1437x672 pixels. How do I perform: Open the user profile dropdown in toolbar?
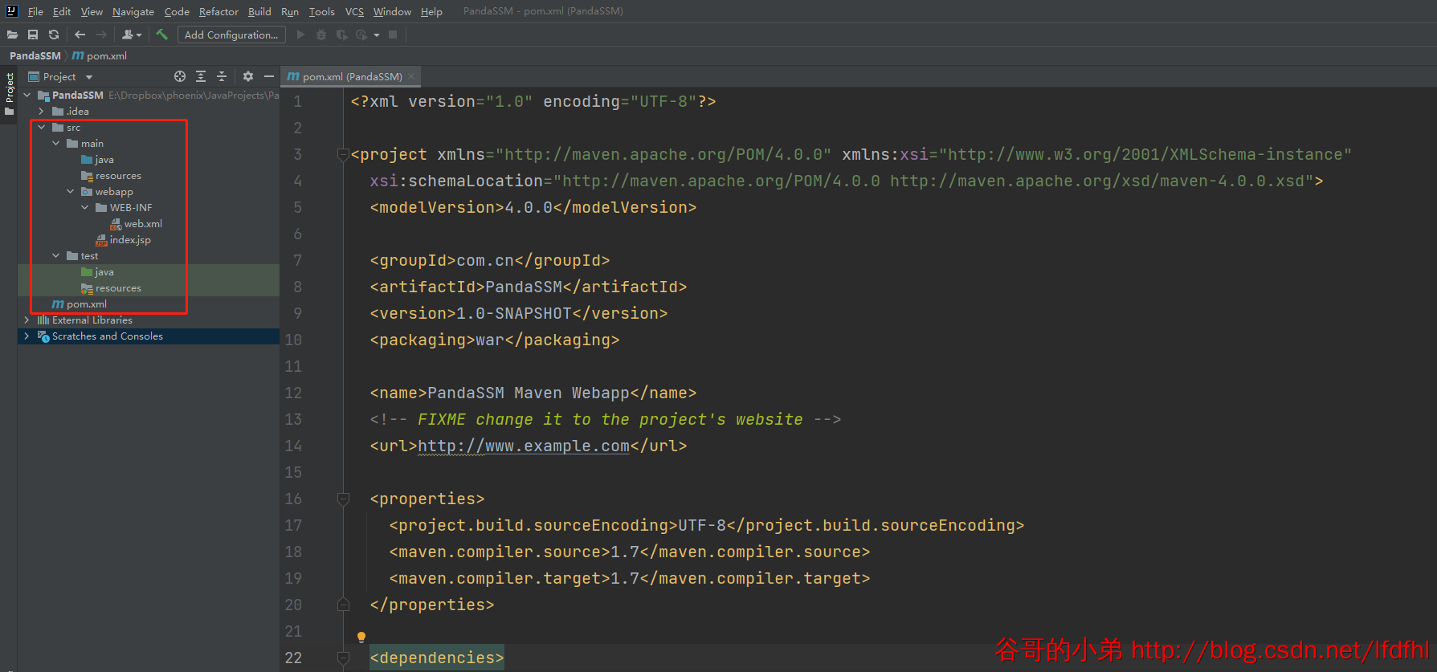[x=132, y=35]
